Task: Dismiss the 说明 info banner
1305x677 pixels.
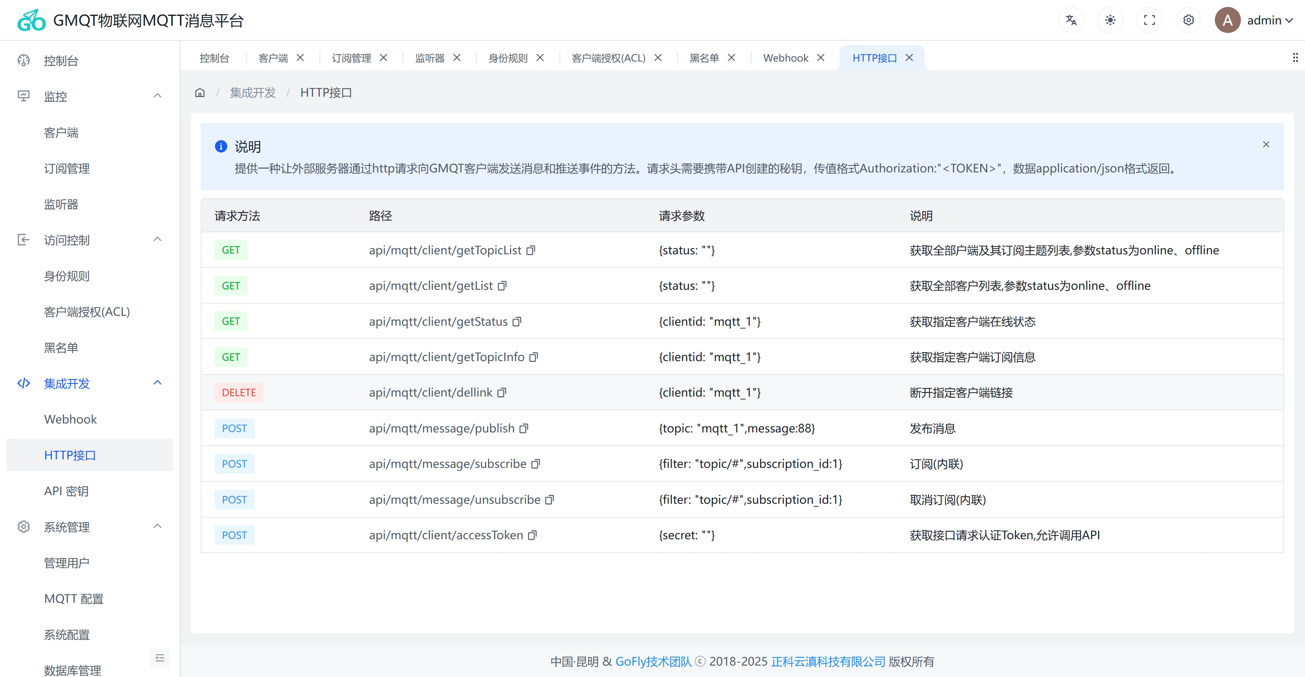Action: pyautogui.click(x=1266, y=144)
